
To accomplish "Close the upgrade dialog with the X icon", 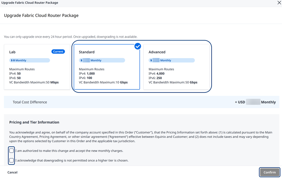I will pyautogui.click(x=279, y=3).
